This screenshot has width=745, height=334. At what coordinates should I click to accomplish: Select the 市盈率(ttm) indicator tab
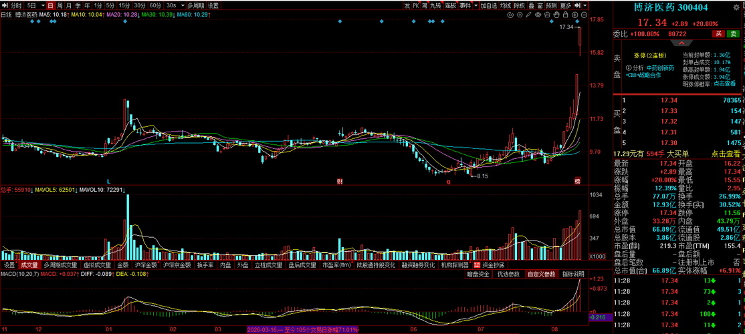click(336, 265)
